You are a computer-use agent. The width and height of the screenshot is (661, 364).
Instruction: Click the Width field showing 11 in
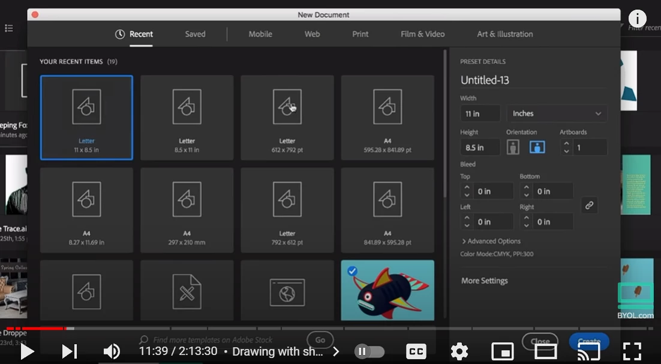[480, 114]
